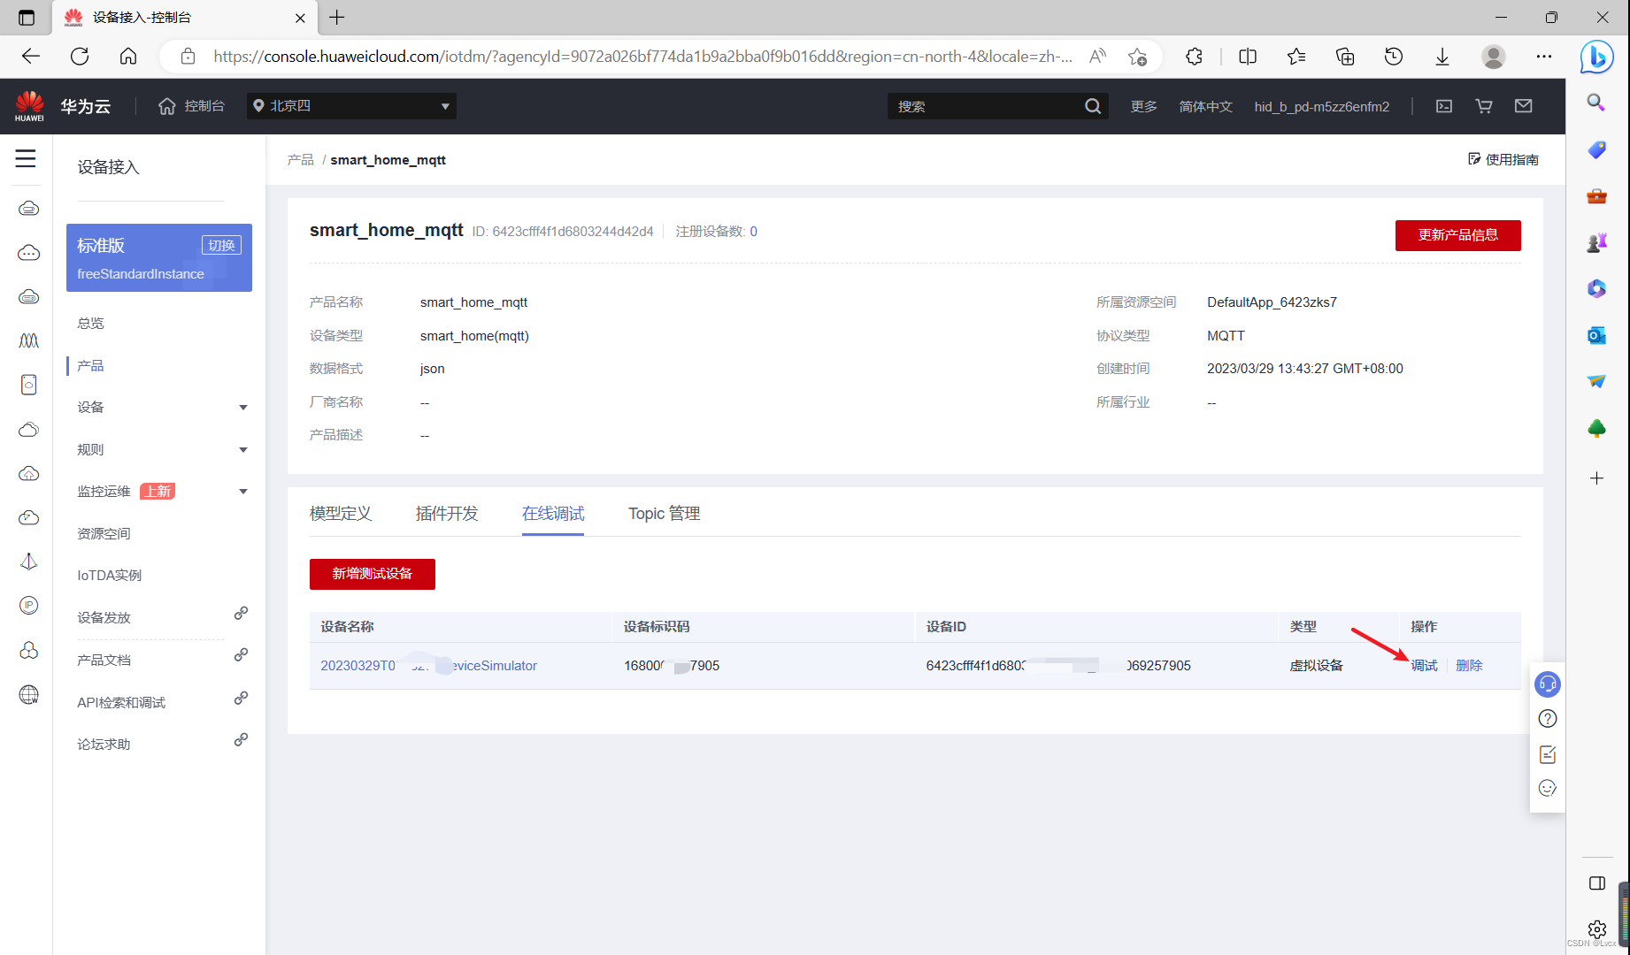Open the DeviceSimulator device name link
The image size is (1630, 955).
[428, 666]
